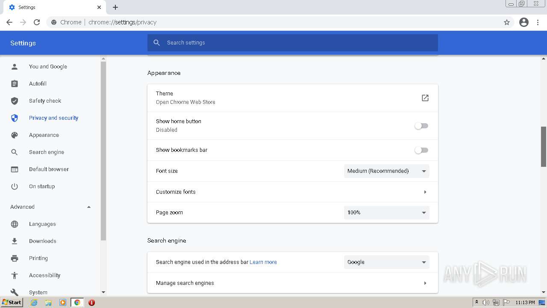Follow the Learn more link

tap(263, 262)
